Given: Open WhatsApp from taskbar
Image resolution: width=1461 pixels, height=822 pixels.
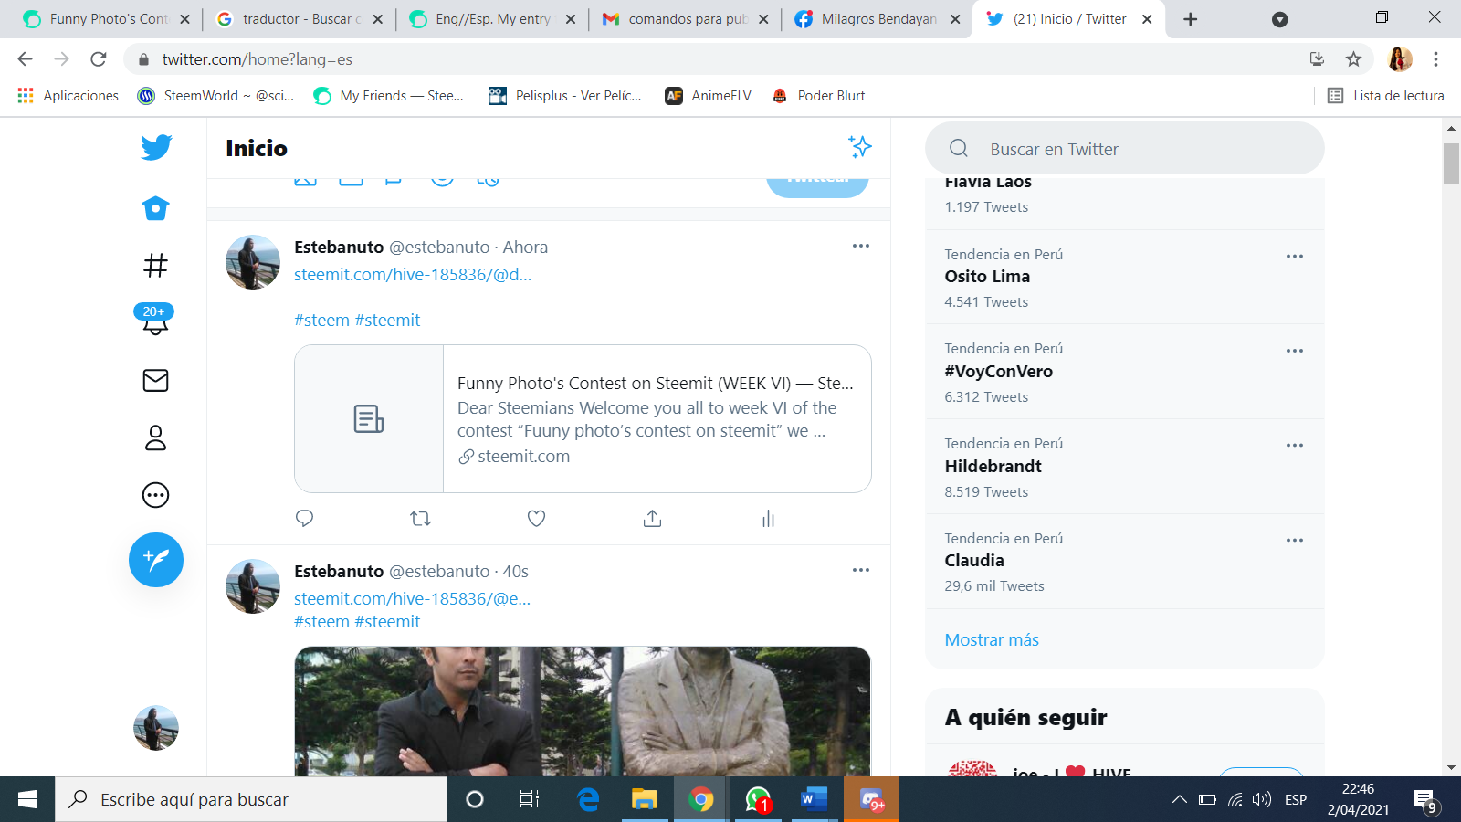Looking at the screenshot, I should (x=758, y=799).
